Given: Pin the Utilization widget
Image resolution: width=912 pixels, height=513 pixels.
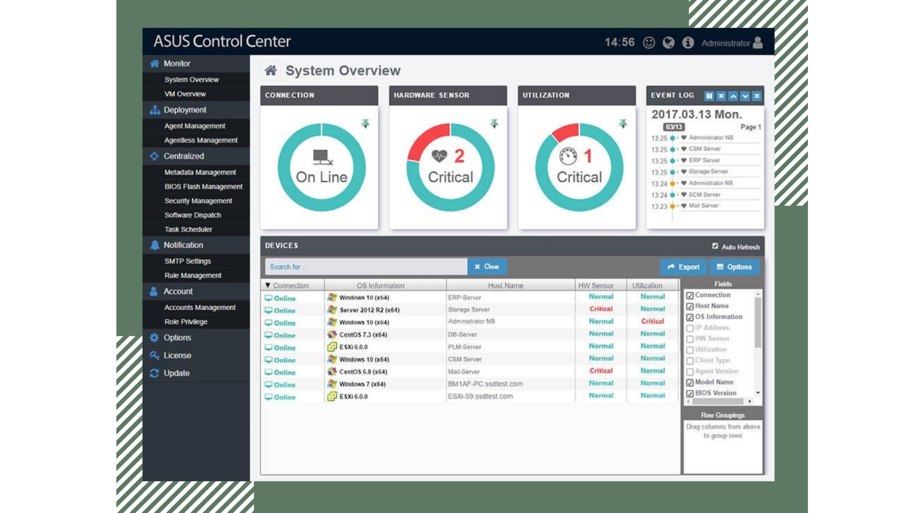Looking at the screenshot, I should coord(623,123).
